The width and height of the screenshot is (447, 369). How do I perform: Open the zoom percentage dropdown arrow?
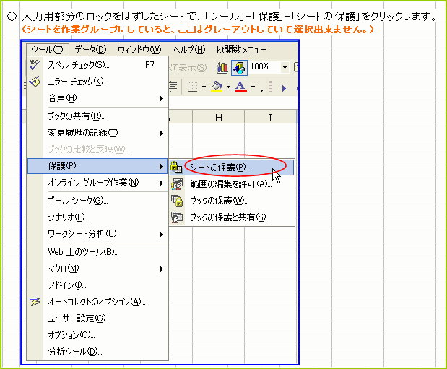pyautogui.click(x=285, y=68)
